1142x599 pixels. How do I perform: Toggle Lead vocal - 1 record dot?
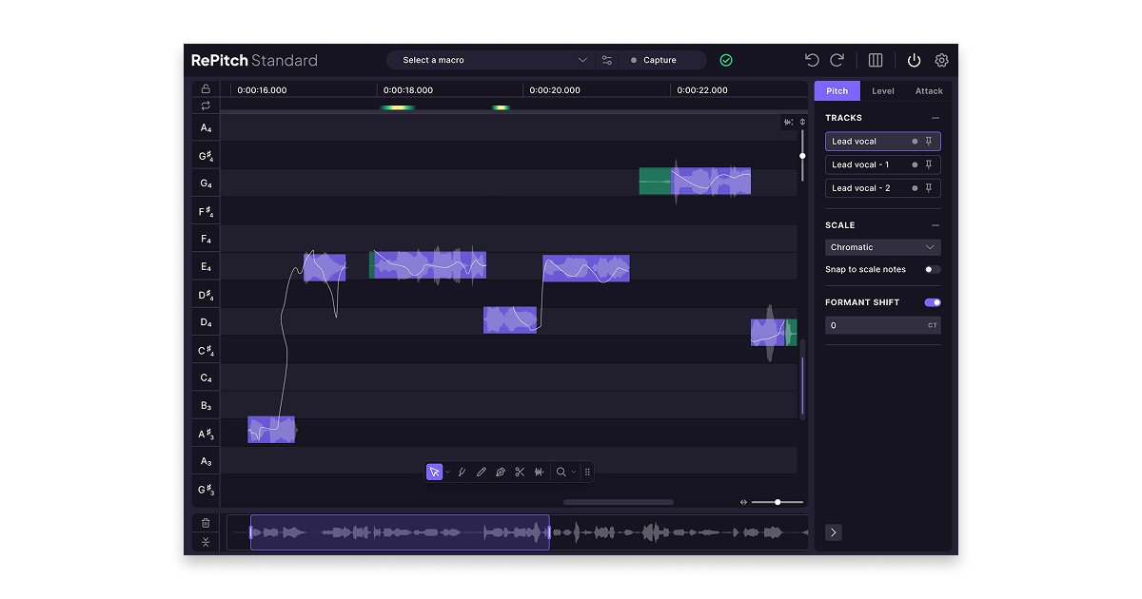[915, 164]
